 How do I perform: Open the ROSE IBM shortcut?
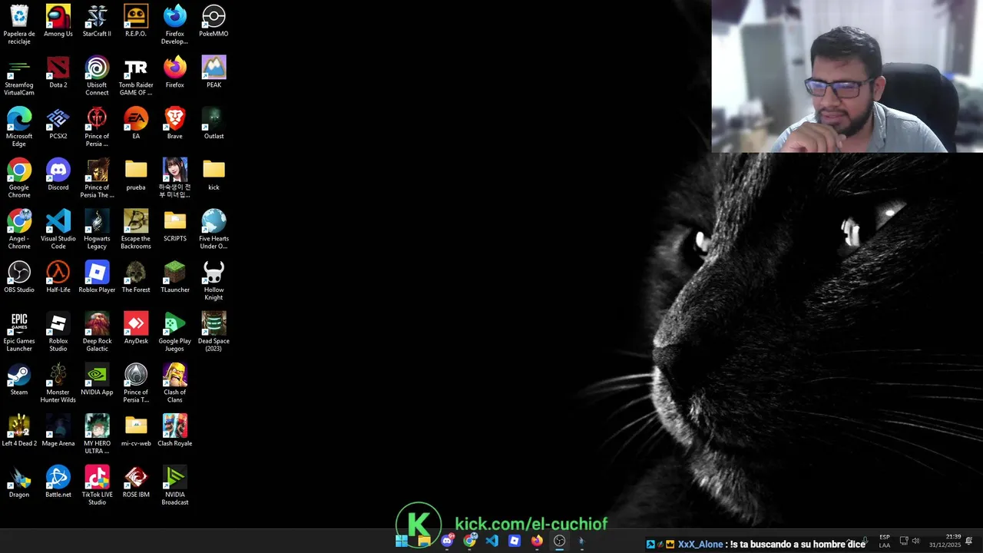tap(136, 482)
